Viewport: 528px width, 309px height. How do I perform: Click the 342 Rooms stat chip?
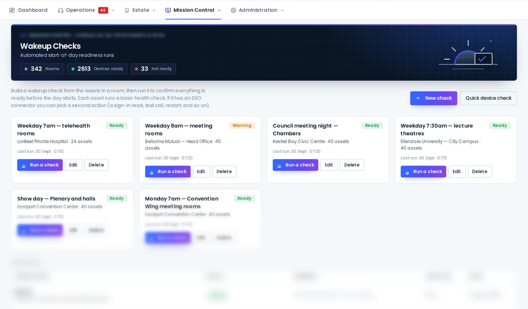(42, 69)
